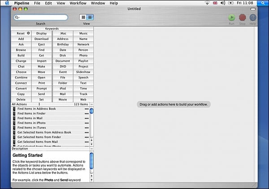Open the File menu
The image size is (269, 189).
37,3
